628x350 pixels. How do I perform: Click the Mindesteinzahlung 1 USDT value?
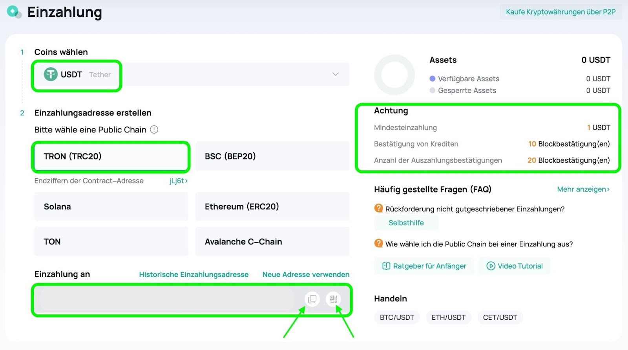click(x=599, y=128)
